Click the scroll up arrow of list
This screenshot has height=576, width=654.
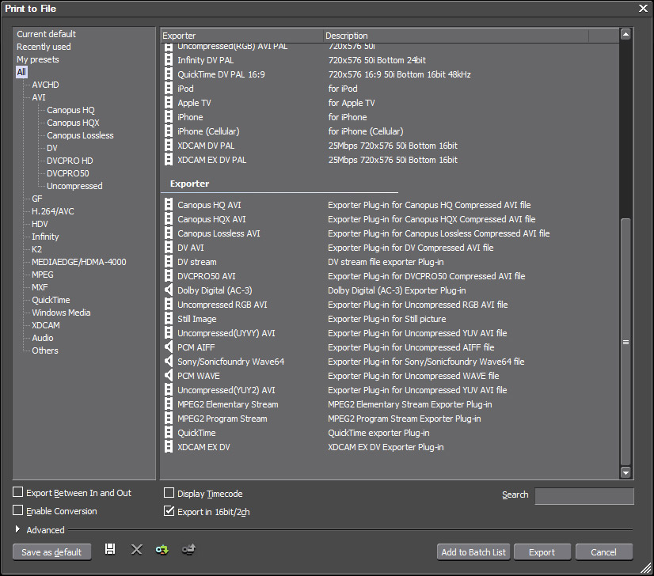coord(625,34)
